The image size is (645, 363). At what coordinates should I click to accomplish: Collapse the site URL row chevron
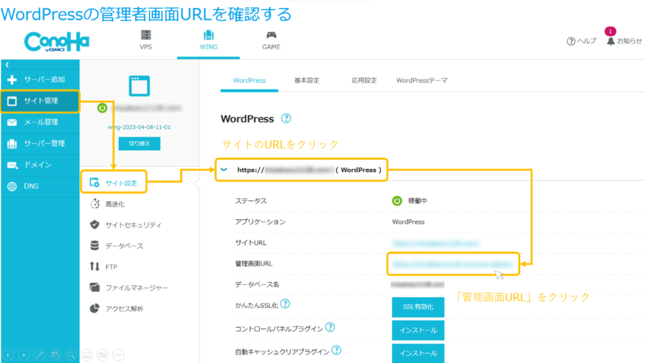tap(224, 170)
